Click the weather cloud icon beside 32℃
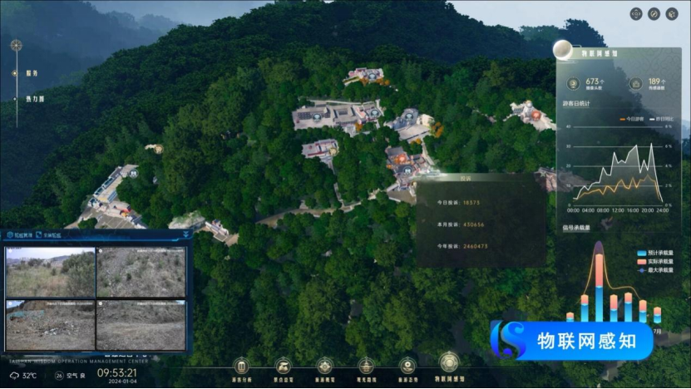 (14, 376)
